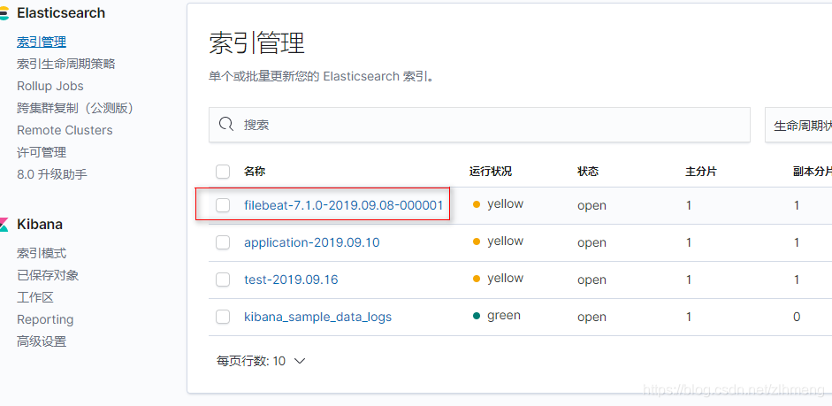Go to Remote Clusters

tap(65, 130)
